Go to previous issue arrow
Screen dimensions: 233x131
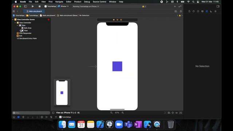pyautogui.click(x=178, y=15)
